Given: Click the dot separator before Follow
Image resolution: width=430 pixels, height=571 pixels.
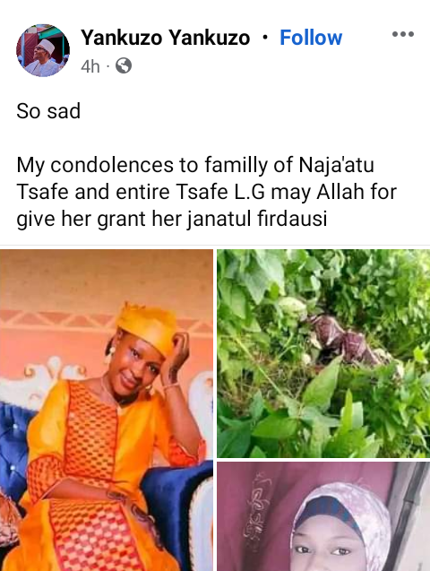Looking at the screenshot, I should coord(265,38).
